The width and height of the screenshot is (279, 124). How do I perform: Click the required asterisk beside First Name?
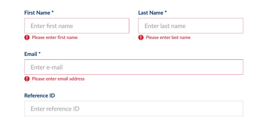coord(52,12)
